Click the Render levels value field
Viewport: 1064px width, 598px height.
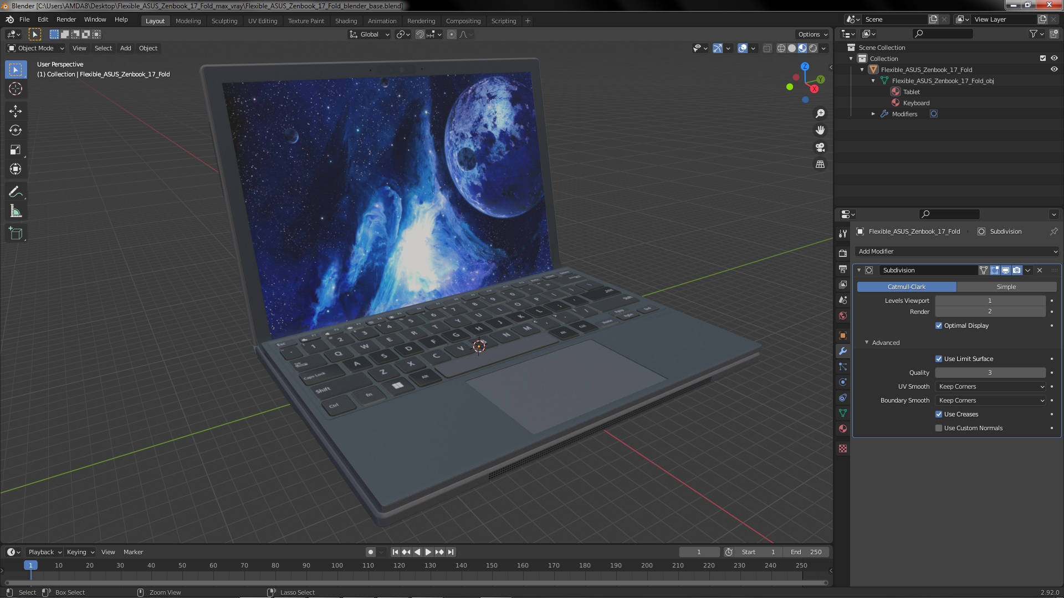click(x=990, y=312)
